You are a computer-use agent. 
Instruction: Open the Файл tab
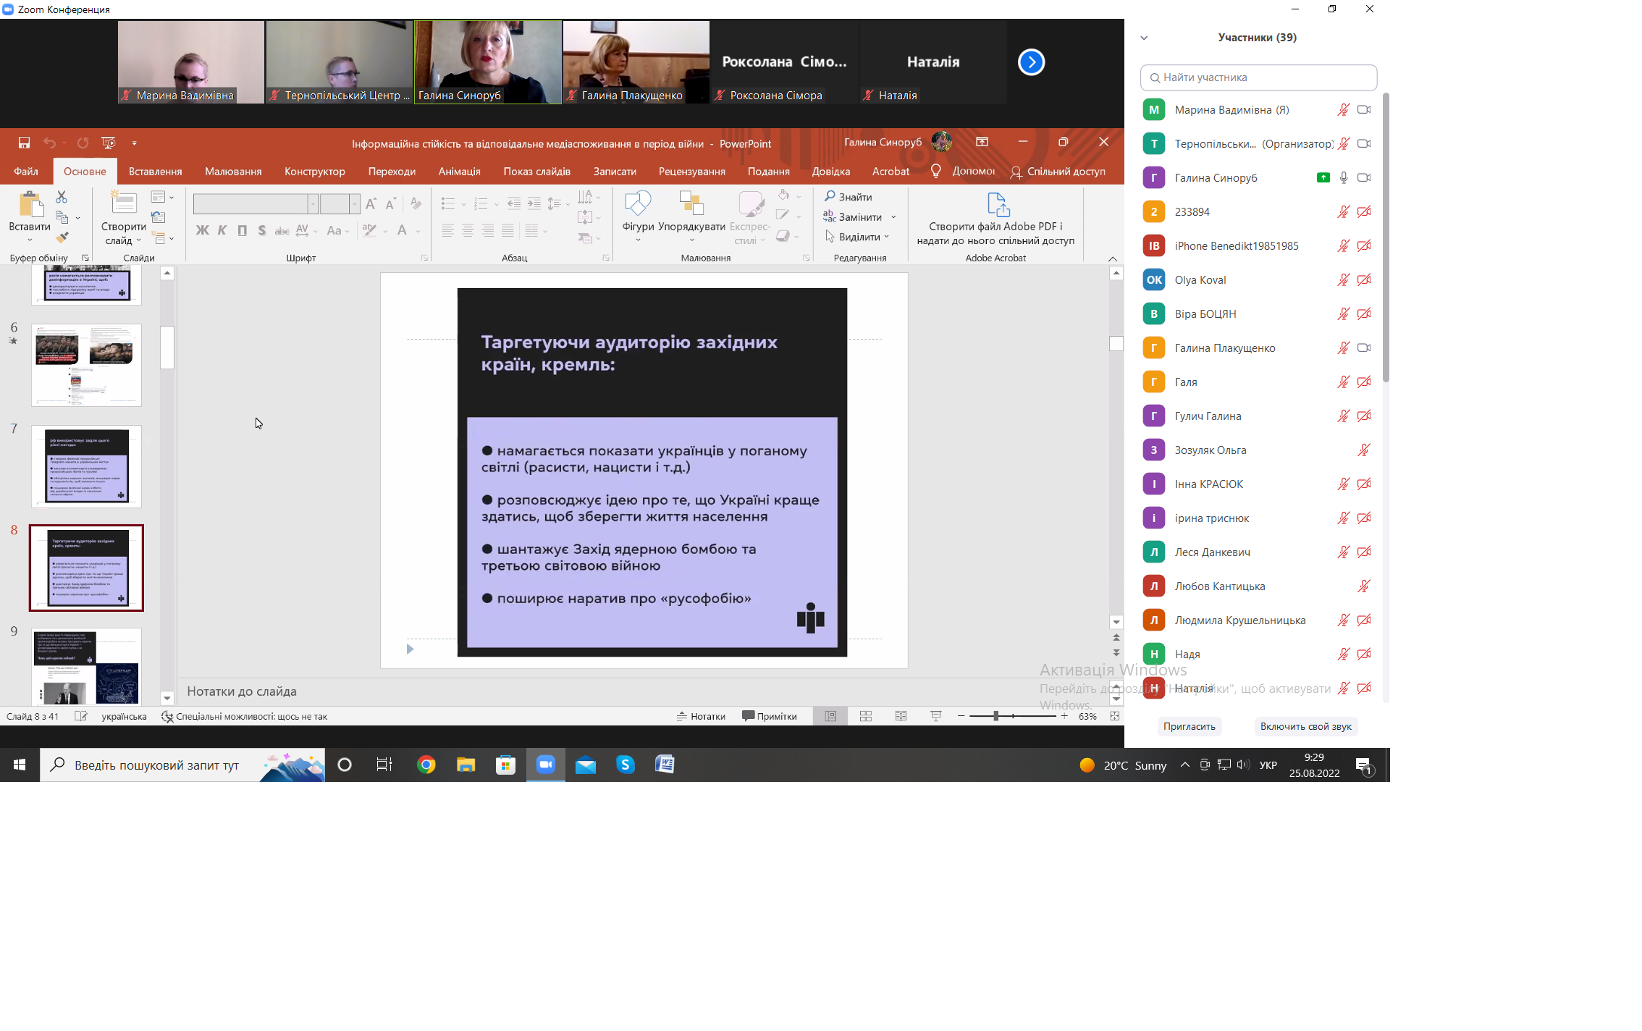[x=26, y=171]
